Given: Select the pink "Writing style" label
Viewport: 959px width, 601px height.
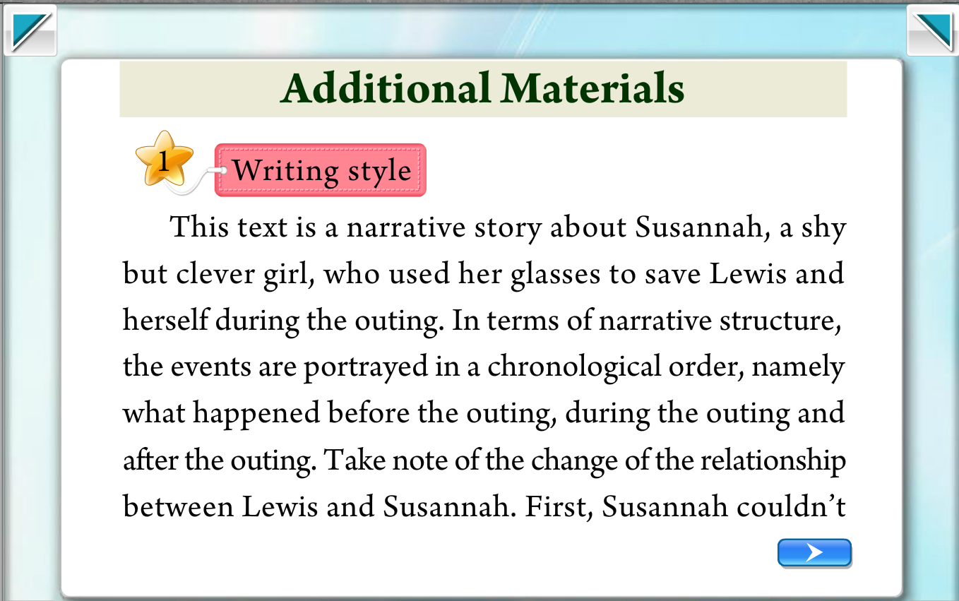Looking at the screenshot, I should pyautogui.click(x=321, y=170).
